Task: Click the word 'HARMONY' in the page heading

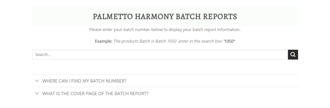Action: pos(154,16)
